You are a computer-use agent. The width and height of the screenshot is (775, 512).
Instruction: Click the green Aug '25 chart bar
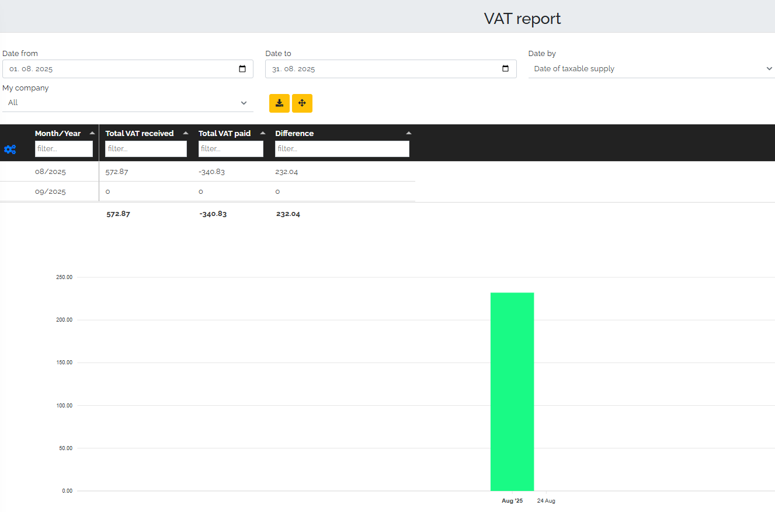(512, 391)
